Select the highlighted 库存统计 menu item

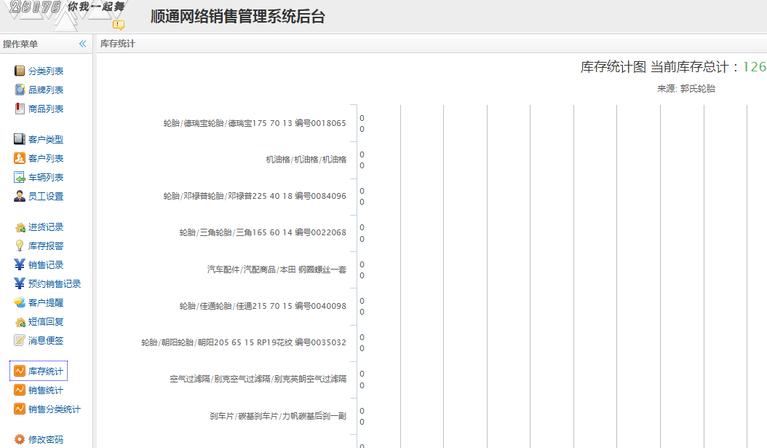click(x=45, y=372)
